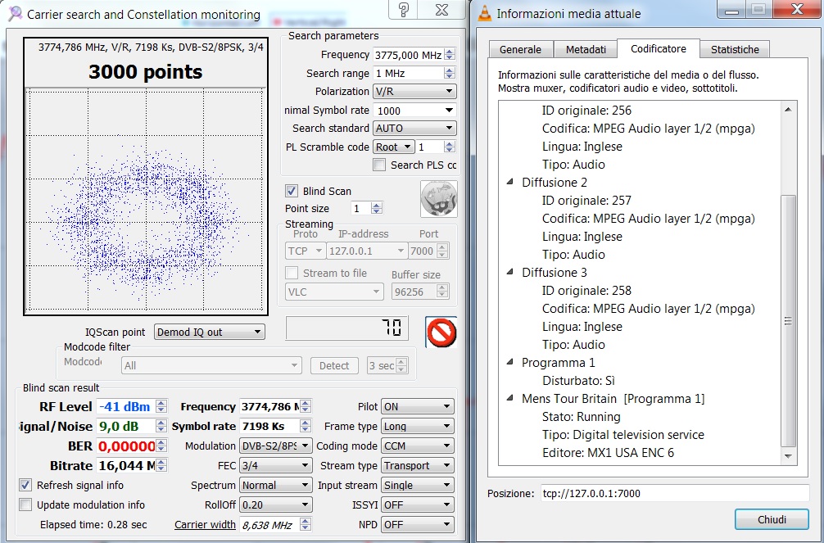Open the Minimal Symbol rate dropdown
This screenshot has height=543, width=824.
[414, 111]
